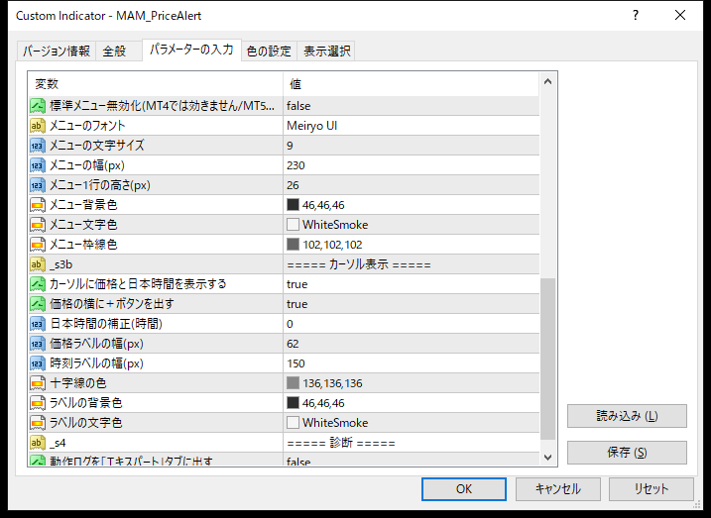This screenshot has height=518, width=711.
Task: Select the 時刻ラベルの幅(px) row label
Action: [x=96, y=363]
